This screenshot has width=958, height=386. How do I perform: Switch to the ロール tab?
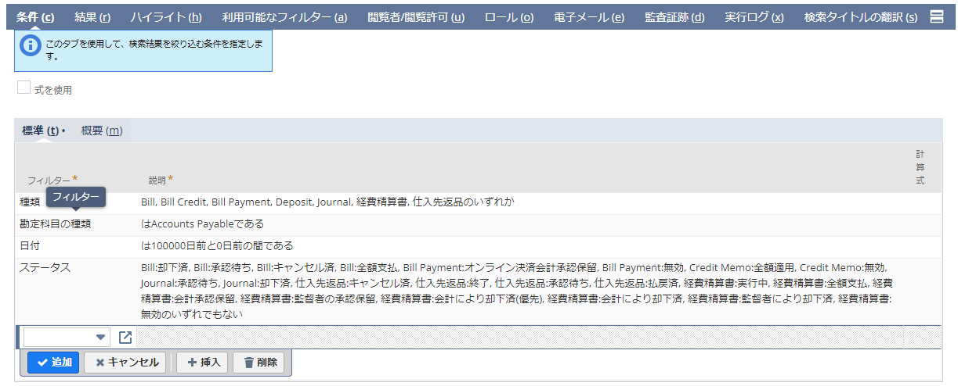(508, 16)
